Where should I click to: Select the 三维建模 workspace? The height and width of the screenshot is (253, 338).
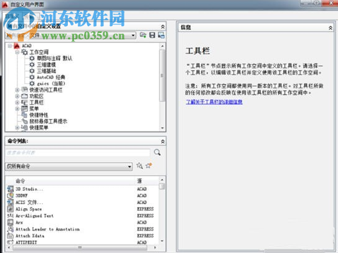point(46,65)
